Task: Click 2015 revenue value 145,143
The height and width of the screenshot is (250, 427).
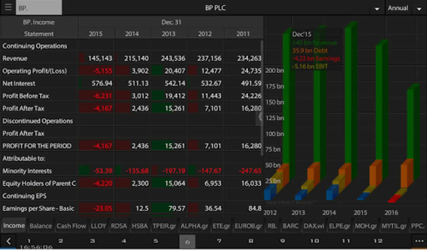Action: tap(100, 59)
